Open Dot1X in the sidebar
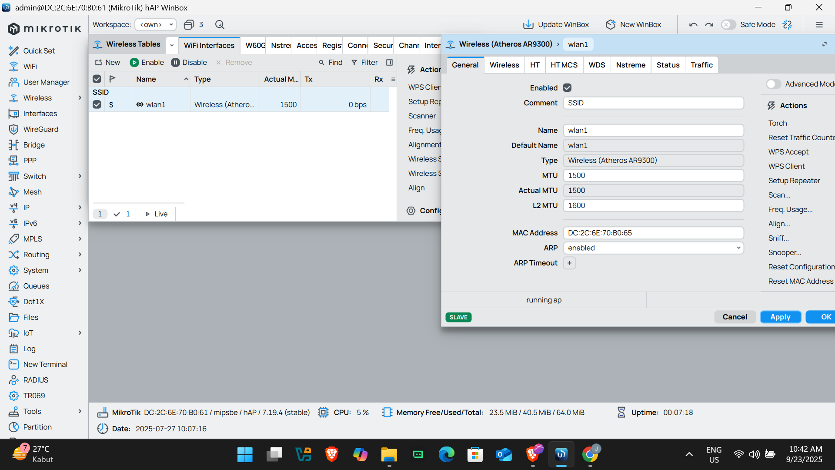The width and height of the screenshot is (835, 470). point(33,301)
